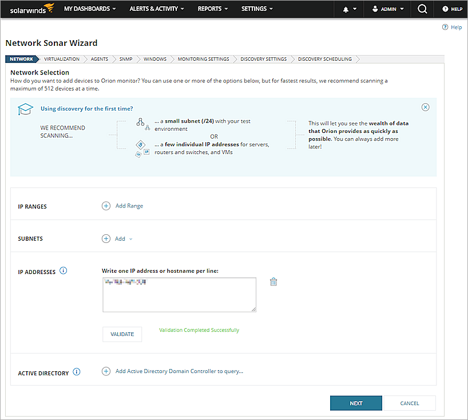Viewport: 468px width, 420px height.
Task: Click the VALIDATE button
Action: [x=122, y=334]
